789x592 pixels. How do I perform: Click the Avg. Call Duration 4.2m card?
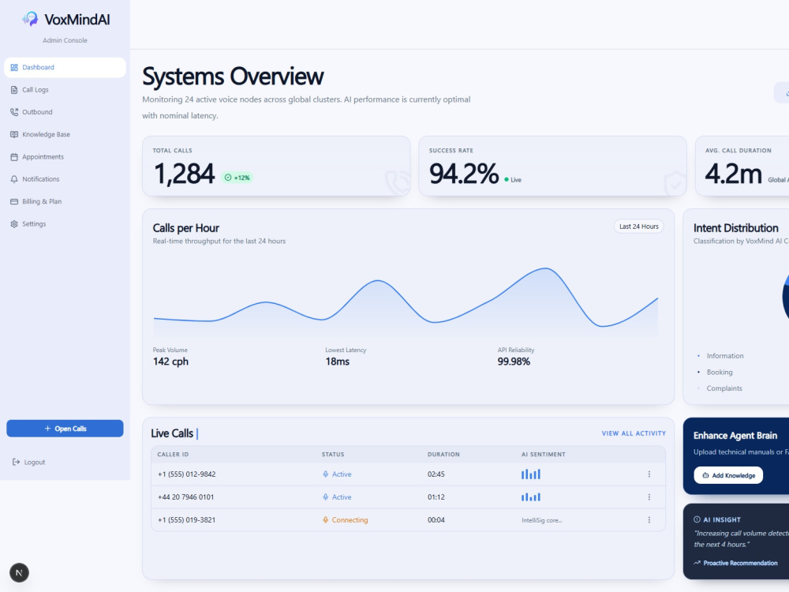click(x=742, y=166)
